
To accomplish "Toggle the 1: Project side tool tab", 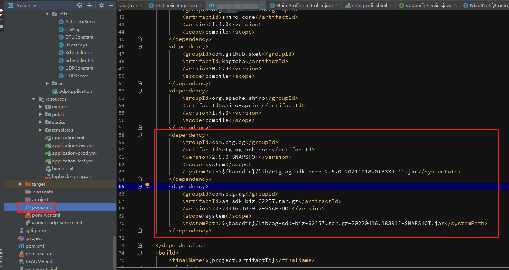I will [x=2, y=15].
